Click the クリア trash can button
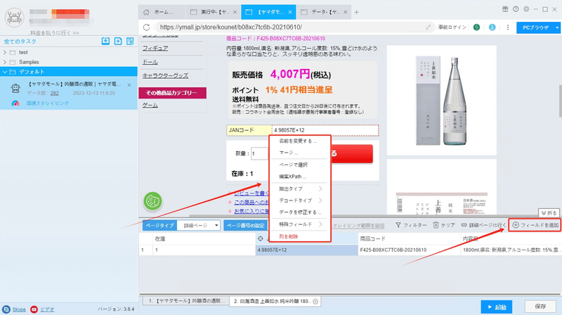 (444, 225)
